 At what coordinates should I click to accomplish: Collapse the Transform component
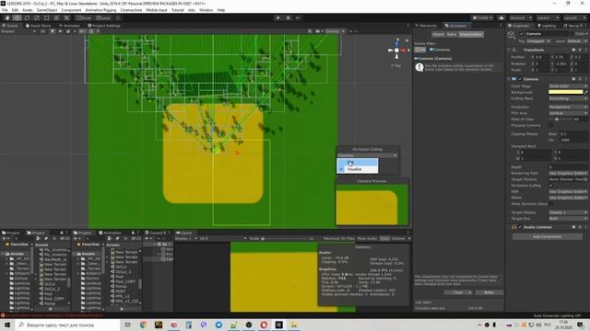point(509,50)
